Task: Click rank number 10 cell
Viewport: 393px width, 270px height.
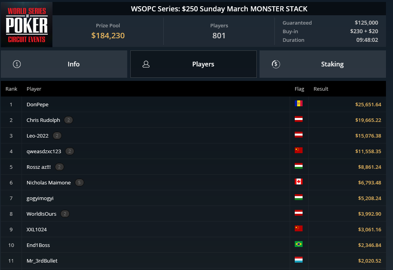Action: [x=11, y=245]
